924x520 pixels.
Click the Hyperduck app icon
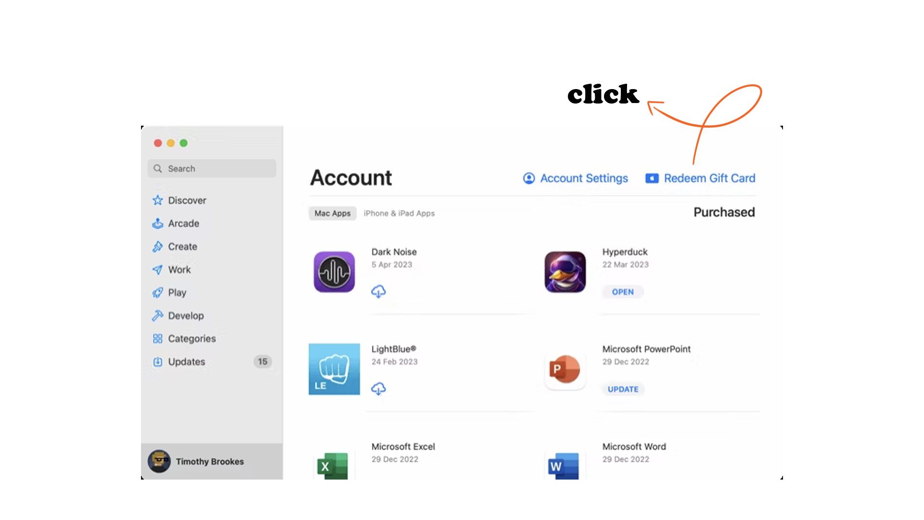[565, 272]
